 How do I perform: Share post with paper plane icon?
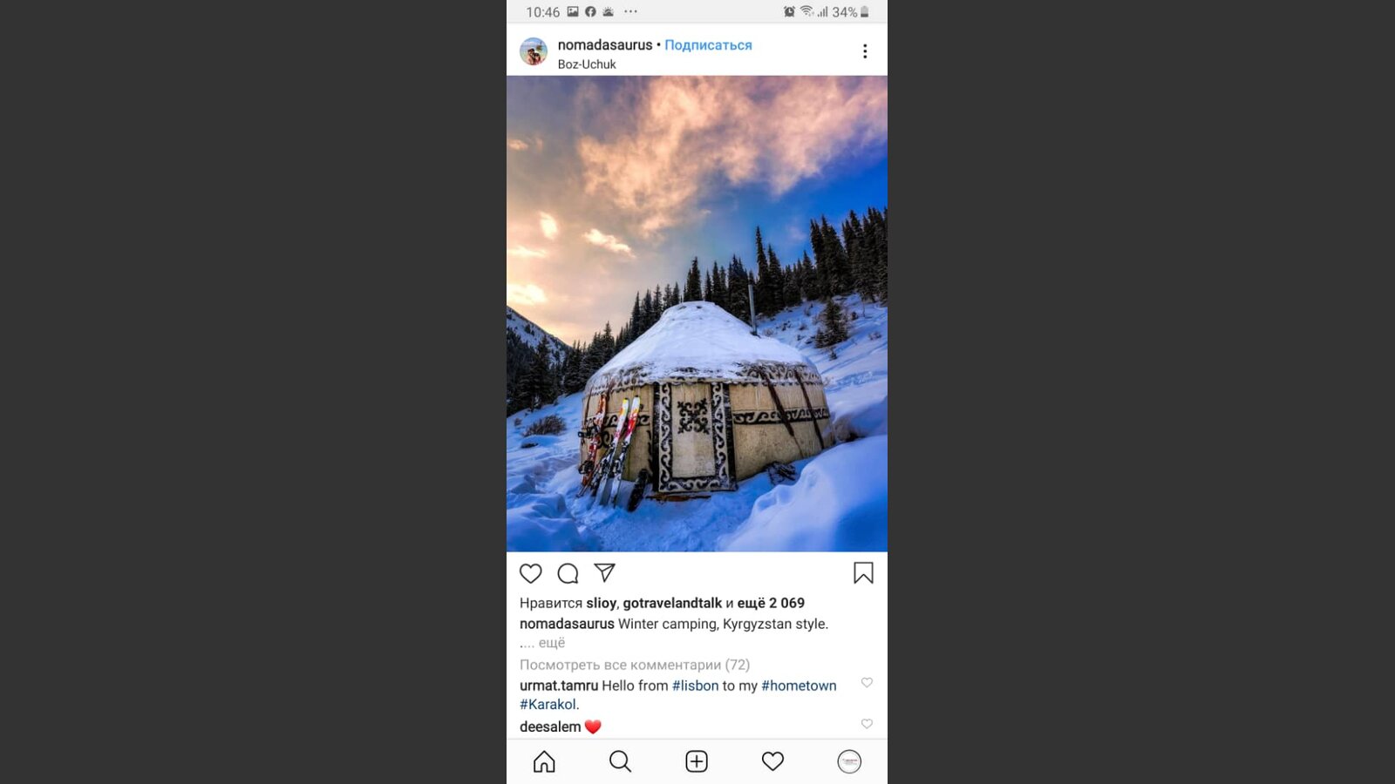click(x=604, y=572)
